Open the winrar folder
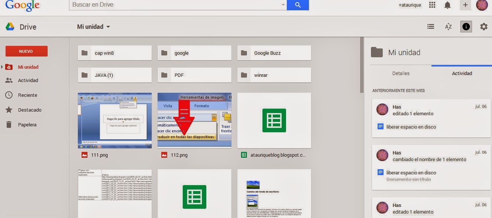The image size is (492, 218). (274, 75)
